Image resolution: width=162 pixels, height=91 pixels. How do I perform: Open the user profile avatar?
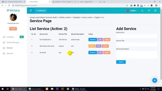13,17
